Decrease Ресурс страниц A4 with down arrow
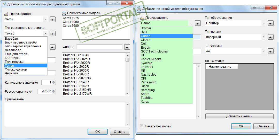279x140 pixels. pos(54,92)
